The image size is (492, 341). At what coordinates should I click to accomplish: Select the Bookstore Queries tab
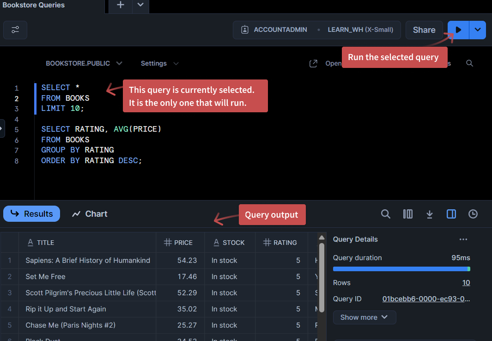point(34,5)
